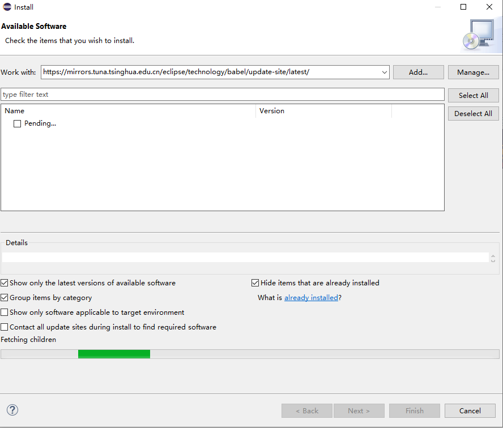Open Manage... software sites button
The width and height of the screenshot is (503, 428).
tap(473, 72)
